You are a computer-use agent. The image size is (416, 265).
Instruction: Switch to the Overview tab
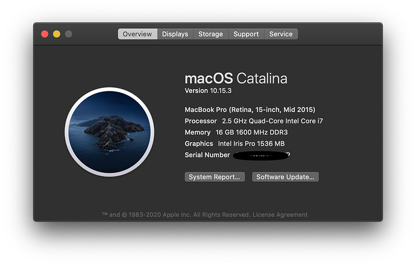137,34
